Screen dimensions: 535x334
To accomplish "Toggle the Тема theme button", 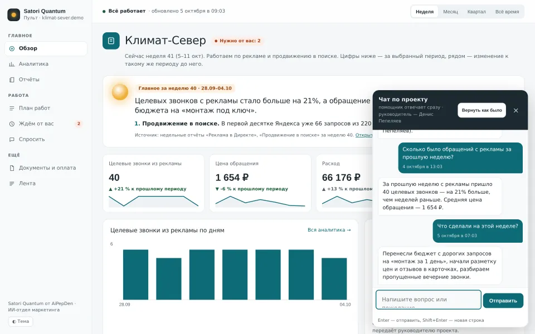I will click(21, 321).
